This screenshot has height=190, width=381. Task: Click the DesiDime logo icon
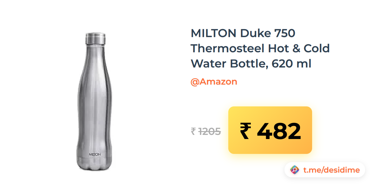[x=295, y=170]
